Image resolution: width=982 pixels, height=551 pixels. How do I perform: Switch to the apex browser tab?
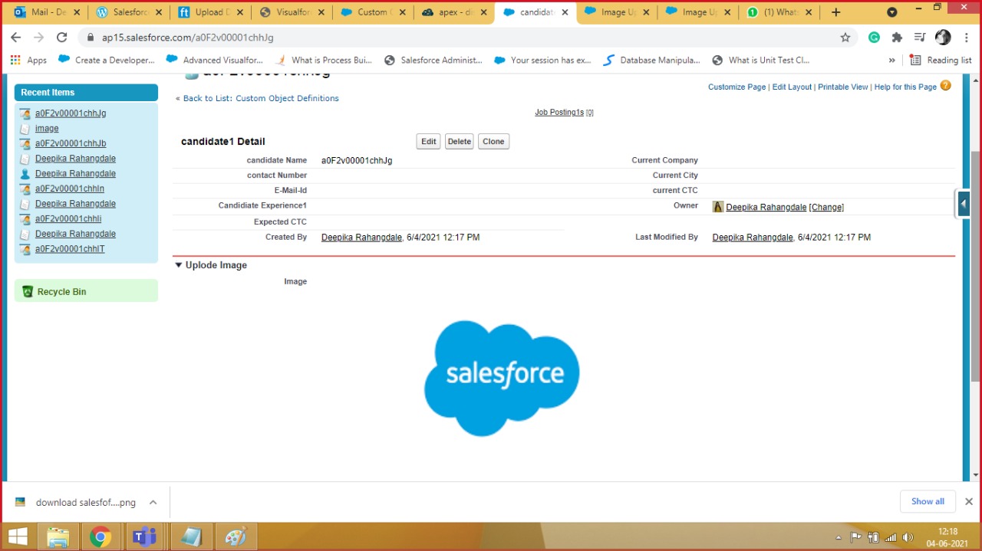coord(454,12)
